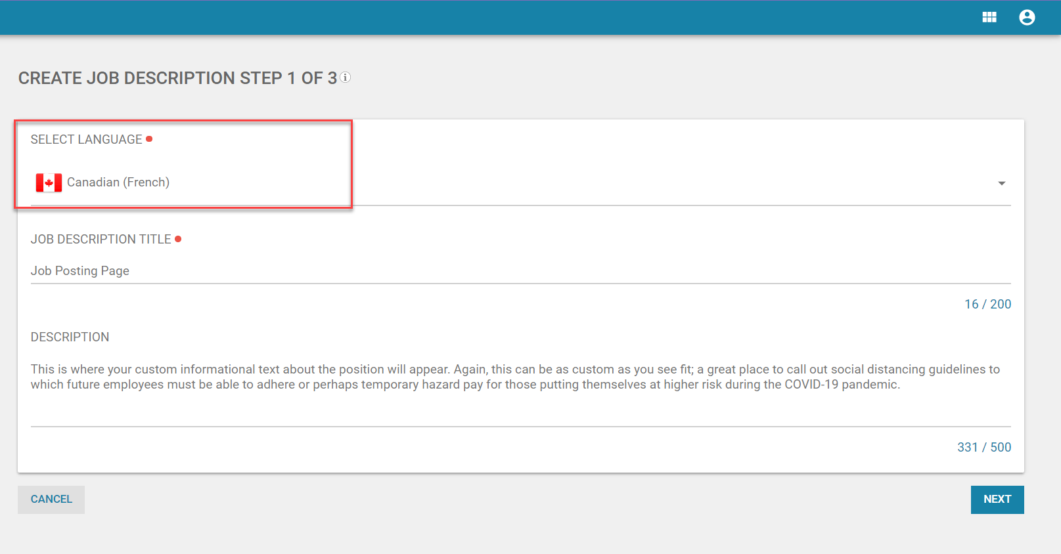Open the apps grid menu

989,18
